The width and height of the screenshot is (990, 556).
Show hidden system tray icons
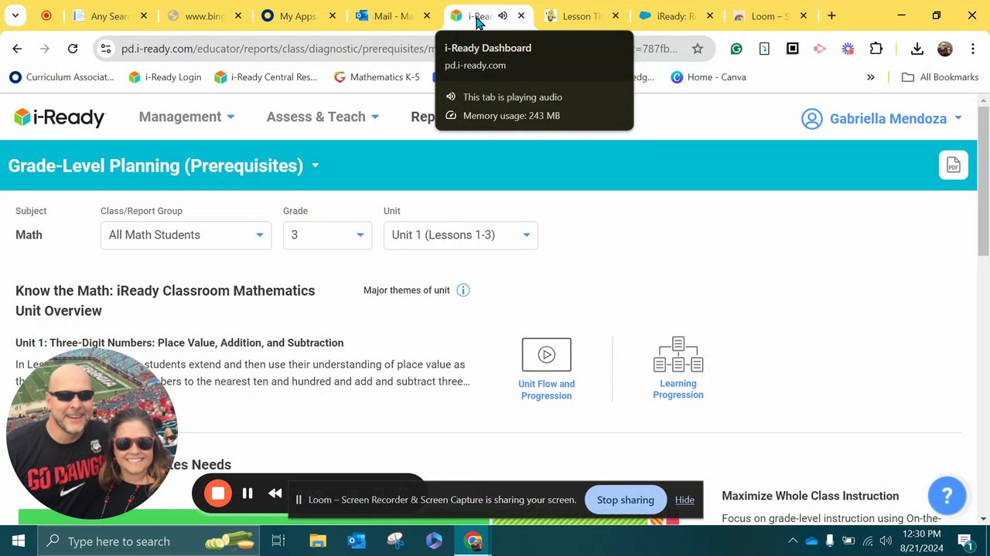pyautogui.click(x=793, y=541)
